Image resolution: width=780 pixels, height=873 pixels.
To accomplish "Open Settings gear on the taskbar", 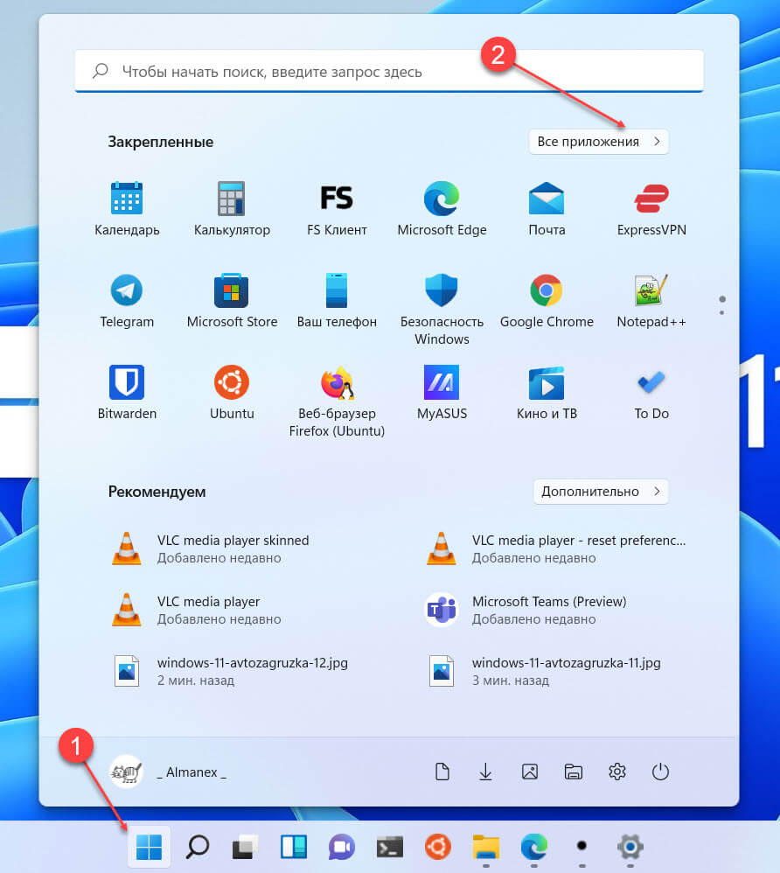I will tap(630, 847).
